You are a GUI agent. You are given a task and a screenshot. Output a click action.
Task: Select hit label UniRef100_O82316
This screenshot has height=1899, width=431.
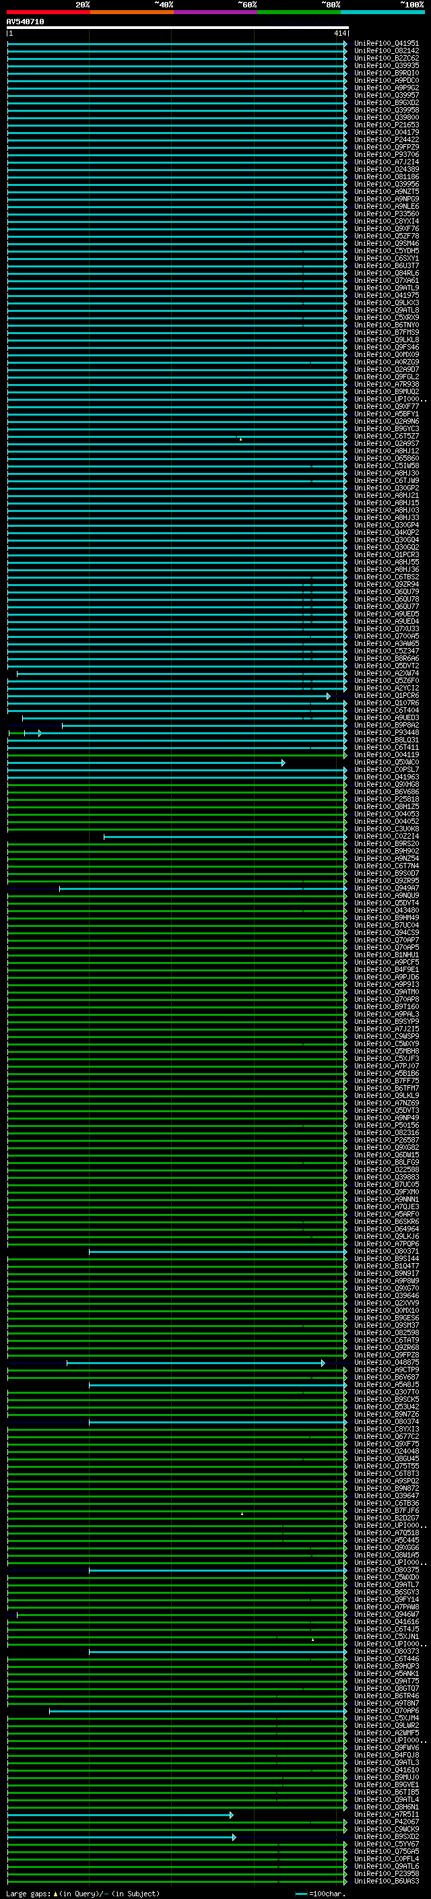click(x=387, y=1132)
